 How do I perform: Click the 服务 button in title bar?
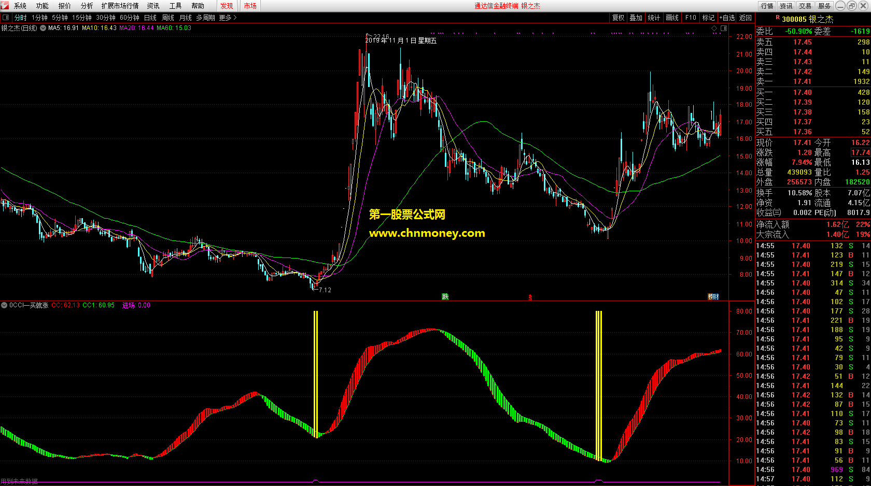coord(824,6)
